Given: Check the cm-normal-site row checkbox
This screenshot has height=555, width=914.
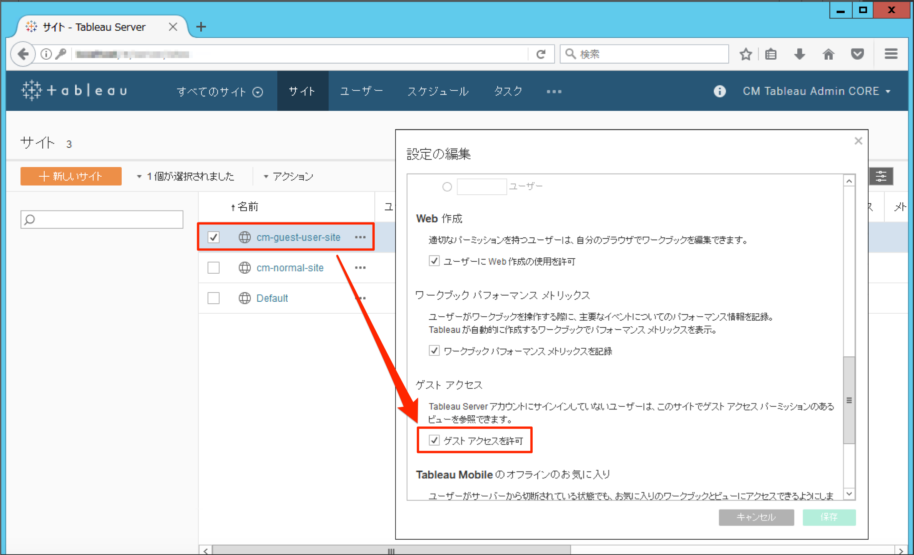Looking at the screenshot, I should tap(213, 267).
